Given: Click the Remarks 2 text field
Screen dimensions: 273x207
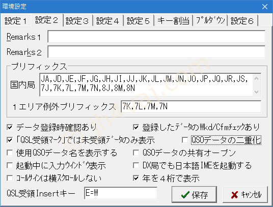Looking at the screenshot, I should (156, 52).
